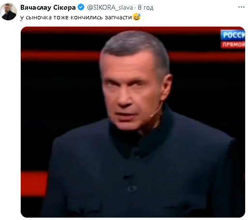This screenshot has height=220, width=248.
Task: Click the red ПРЯМОЙ live badge
Action: click(233, 45)
